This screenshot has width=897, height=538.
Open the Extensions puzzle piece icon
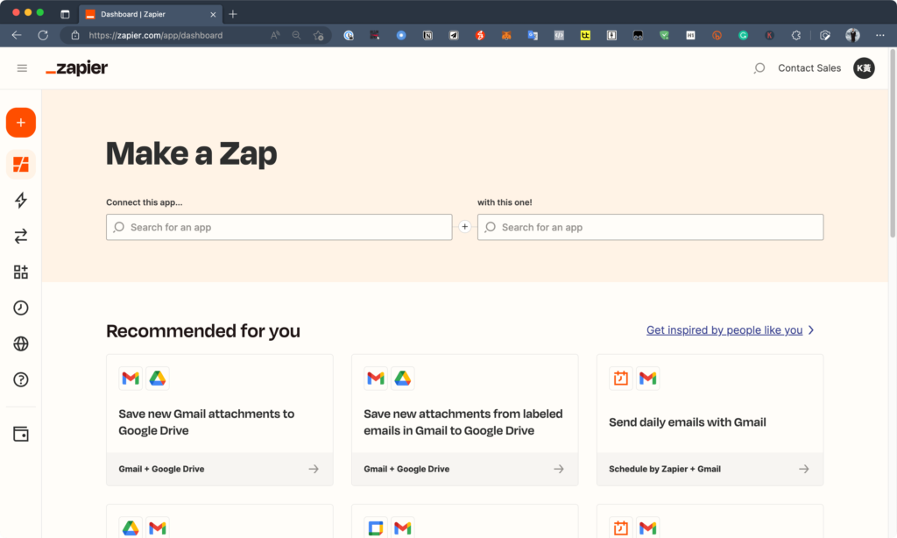795,35
